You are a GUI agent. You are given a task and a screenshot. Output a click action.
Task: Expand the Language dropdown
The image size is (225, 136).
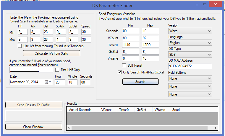pyautogui.click(x=190, y=43)
